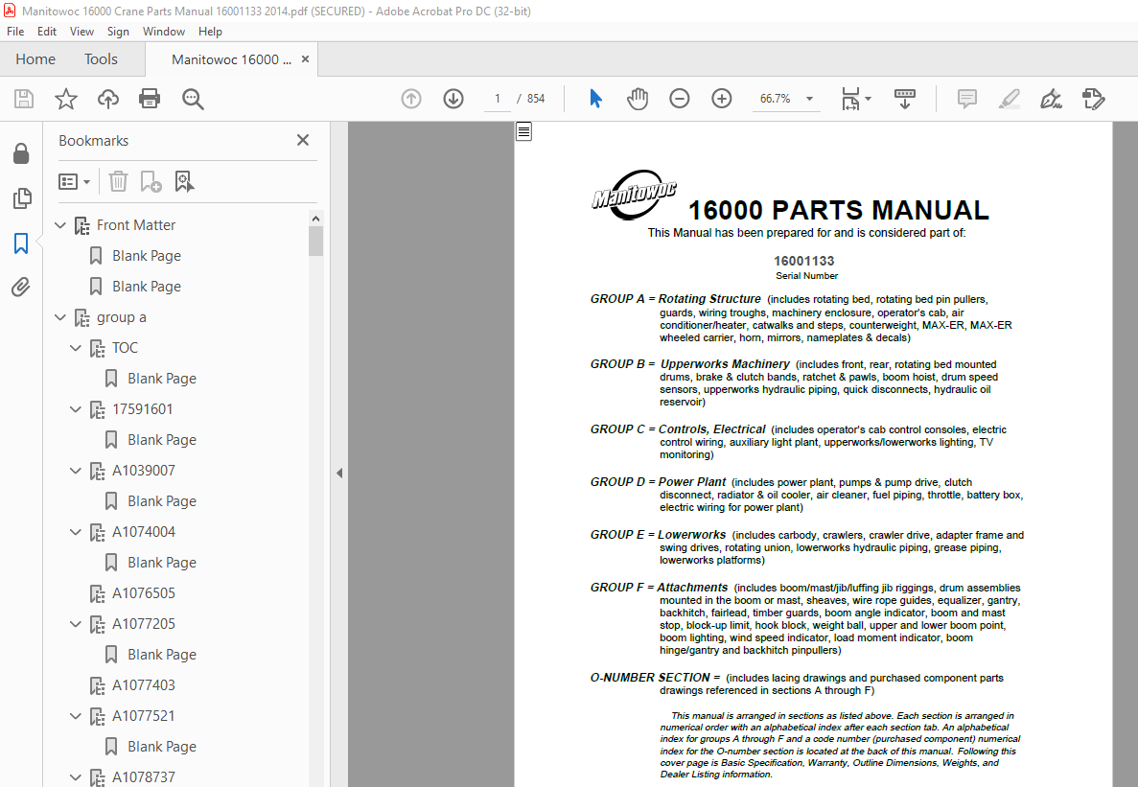Click the page number input field

click(498, 99)
